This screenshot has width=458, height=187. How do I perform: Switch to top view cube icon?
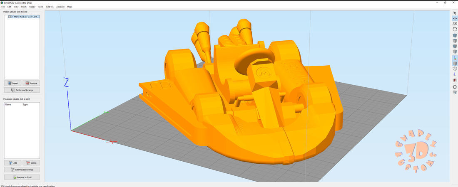455,41
